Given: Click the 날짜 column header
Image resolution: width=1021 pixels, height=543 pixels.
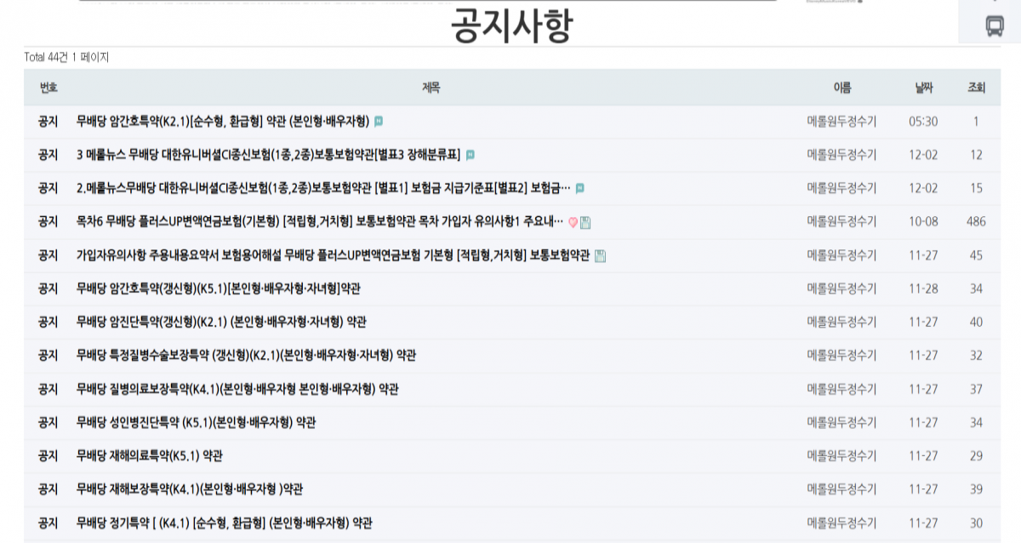Looking at the screenshot, I should tap(923, 88).
